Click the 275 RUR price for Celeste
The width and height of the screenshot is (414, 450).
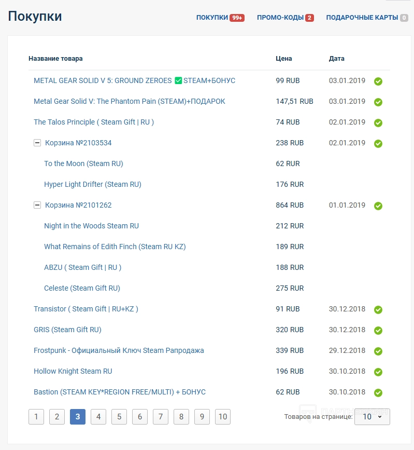click(290, 288)
